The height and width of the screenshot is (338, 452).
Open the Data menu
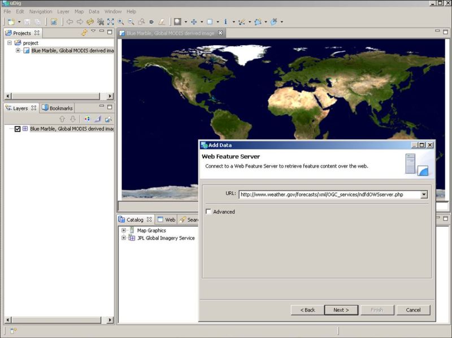tap(94, 11)
